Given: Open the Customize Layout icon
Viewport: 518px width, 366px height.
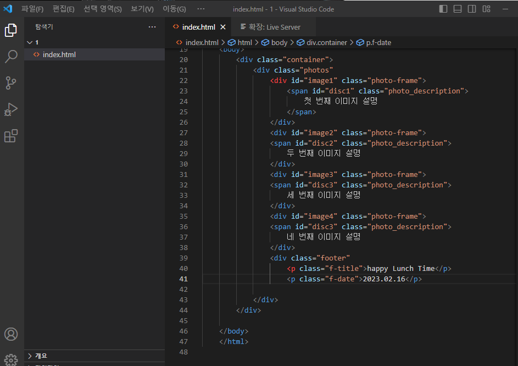Looking at the screenshot, I should [486, 9].
